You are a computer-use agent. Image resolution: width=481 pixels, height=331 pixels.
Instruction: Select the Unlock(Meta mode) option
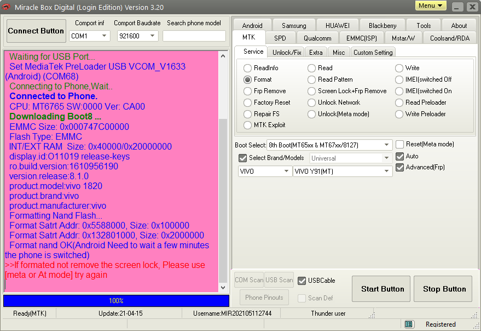[x=338, y=114]
